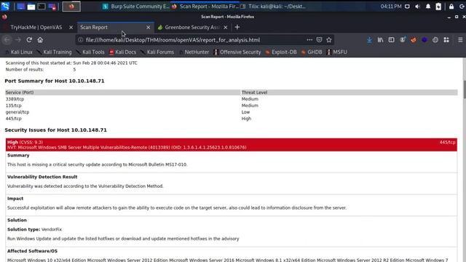Click the page vertical scrollbar thumb
Screen dimensions: 466x262
(465, 90)
